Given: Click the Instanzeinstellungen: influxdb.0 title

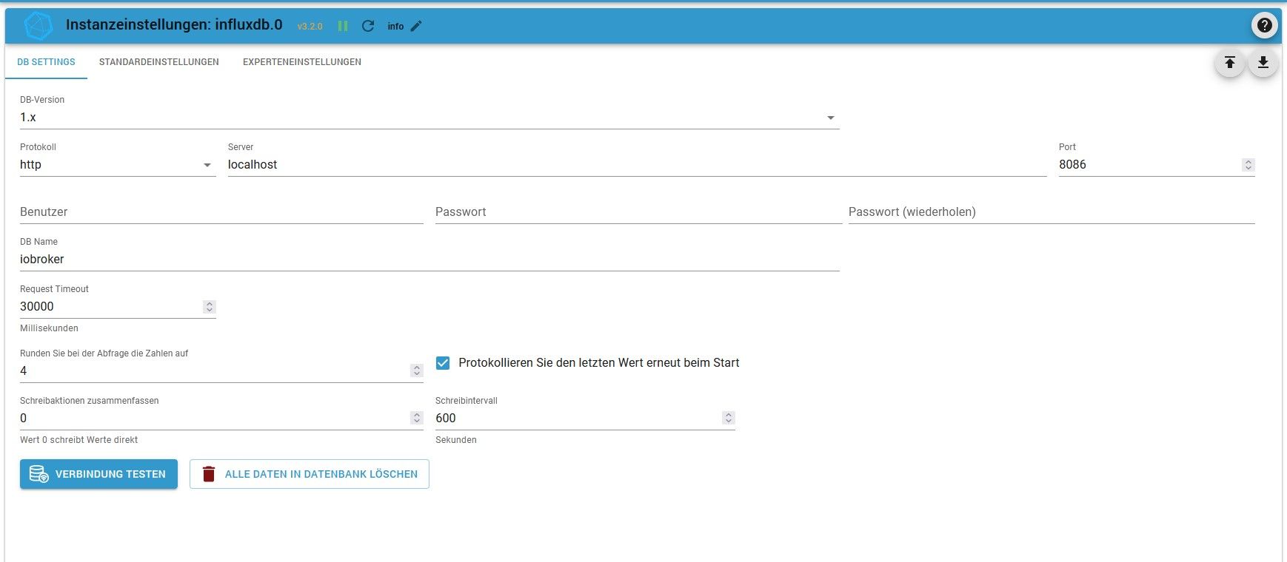Looking at the screenshot, I should tap(174, 25).
